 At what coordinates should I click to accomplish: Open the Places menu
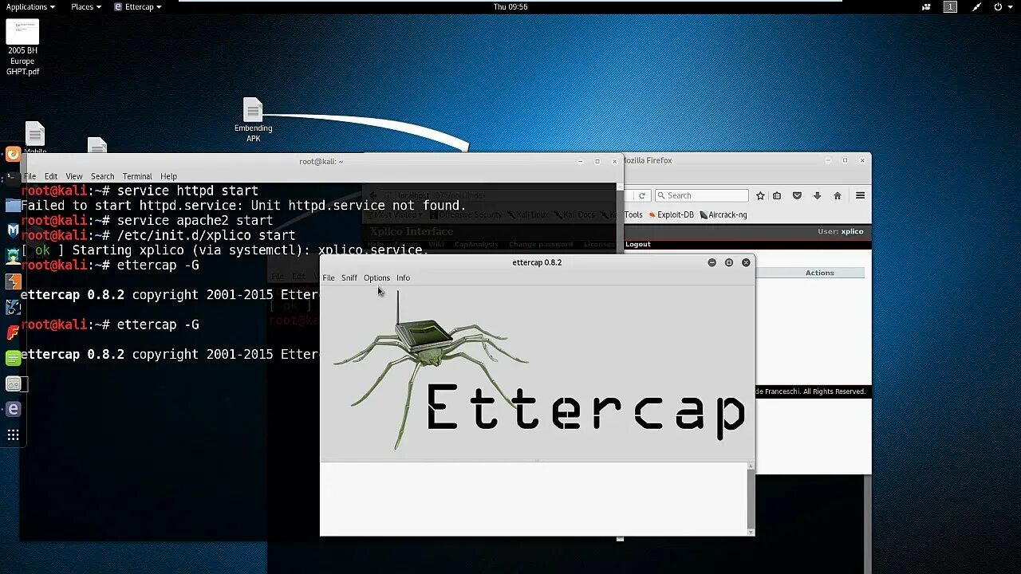85,6
